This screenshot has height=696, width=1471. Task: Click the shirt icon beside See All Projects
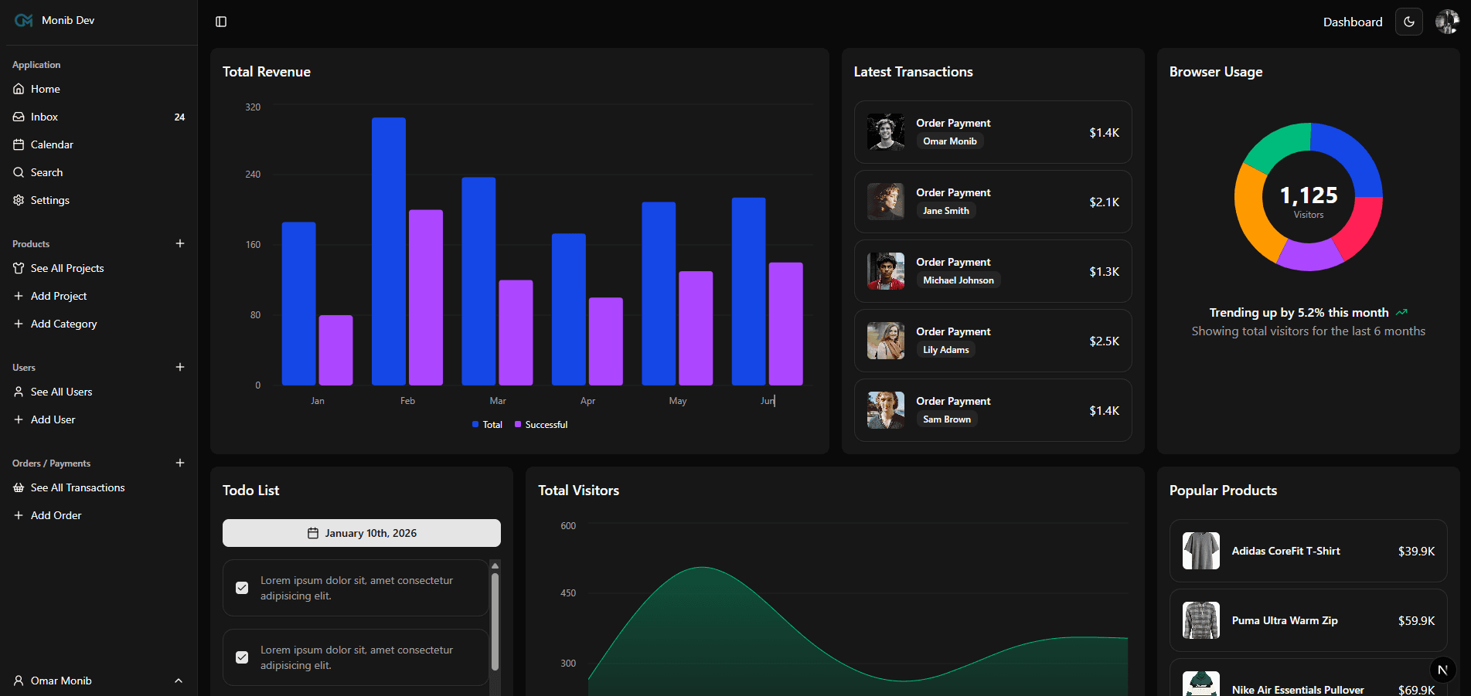(19, 268)
